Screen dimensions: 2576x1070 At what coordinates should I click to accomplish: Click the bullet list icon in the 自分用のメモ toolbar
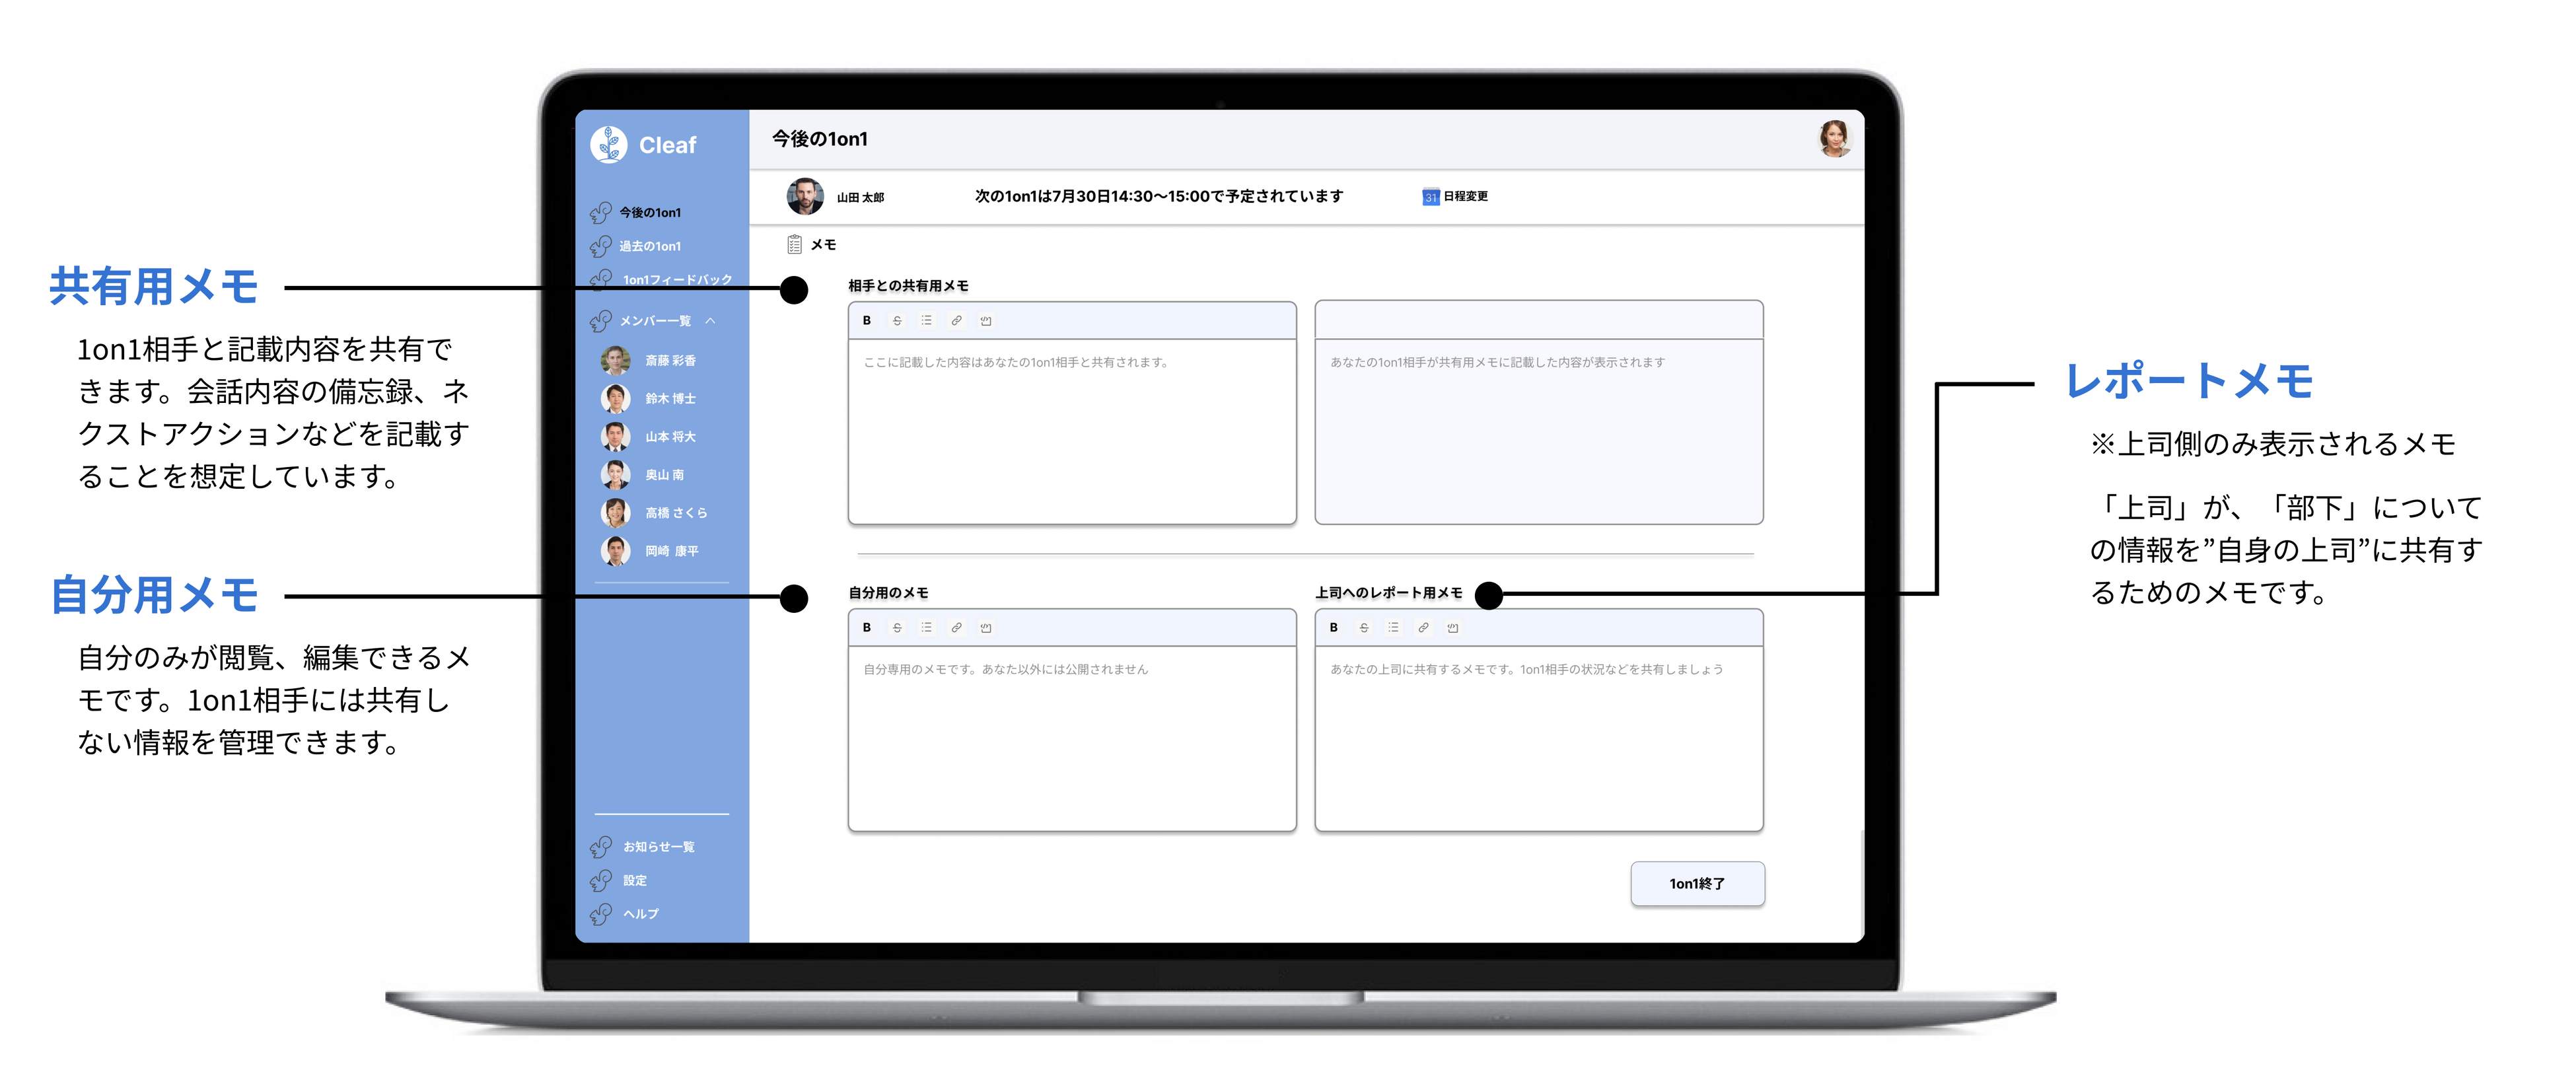click(x=926, y=628)
